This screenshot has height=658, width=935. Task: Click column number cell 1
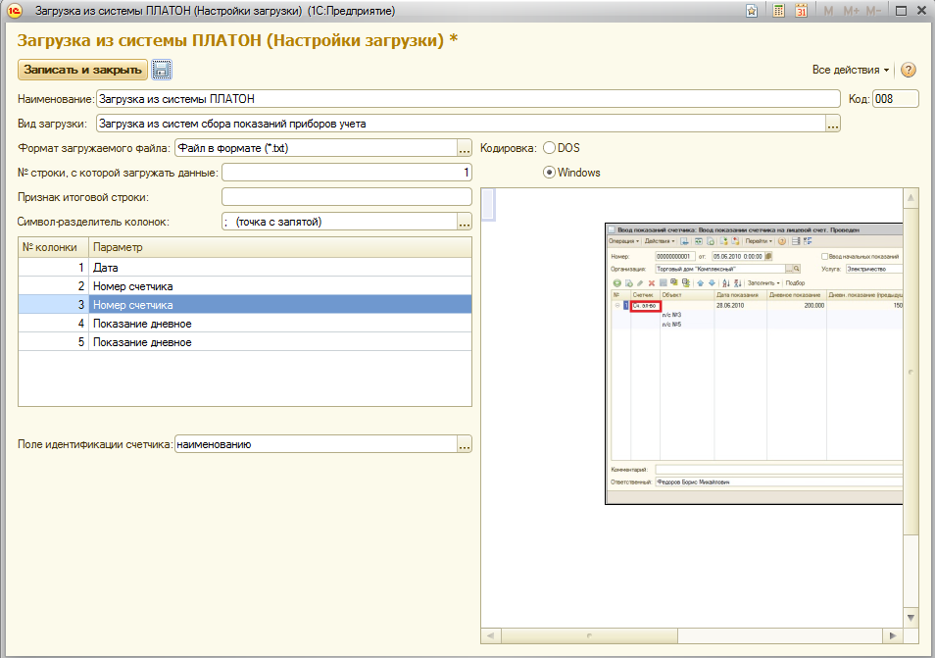tap(54, 268)
